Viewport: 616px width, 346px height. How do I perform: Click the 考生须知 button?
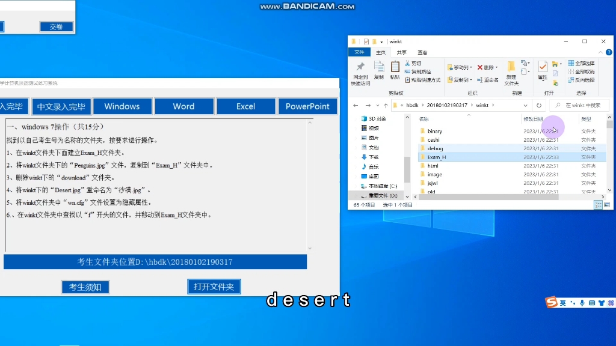click(85, 287)
